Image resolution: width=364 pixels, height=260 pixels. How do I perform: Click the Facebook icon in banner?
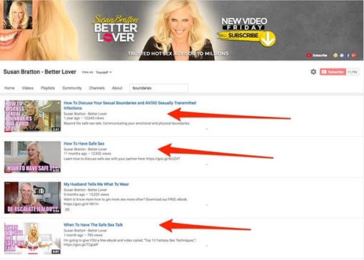[x=348, y=56]
